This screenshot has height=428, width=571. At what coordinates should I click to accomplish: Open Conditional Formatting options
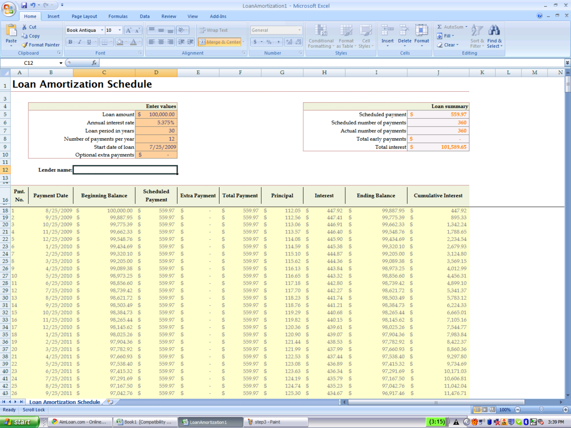click(321, 37)
